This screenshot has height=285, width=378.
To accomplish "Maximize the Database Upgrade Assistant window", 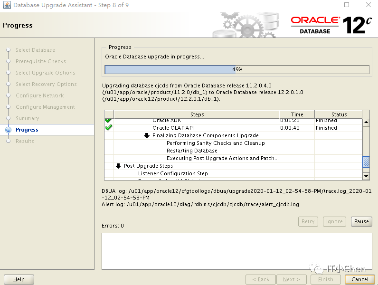I will click(x=347, y=5).
